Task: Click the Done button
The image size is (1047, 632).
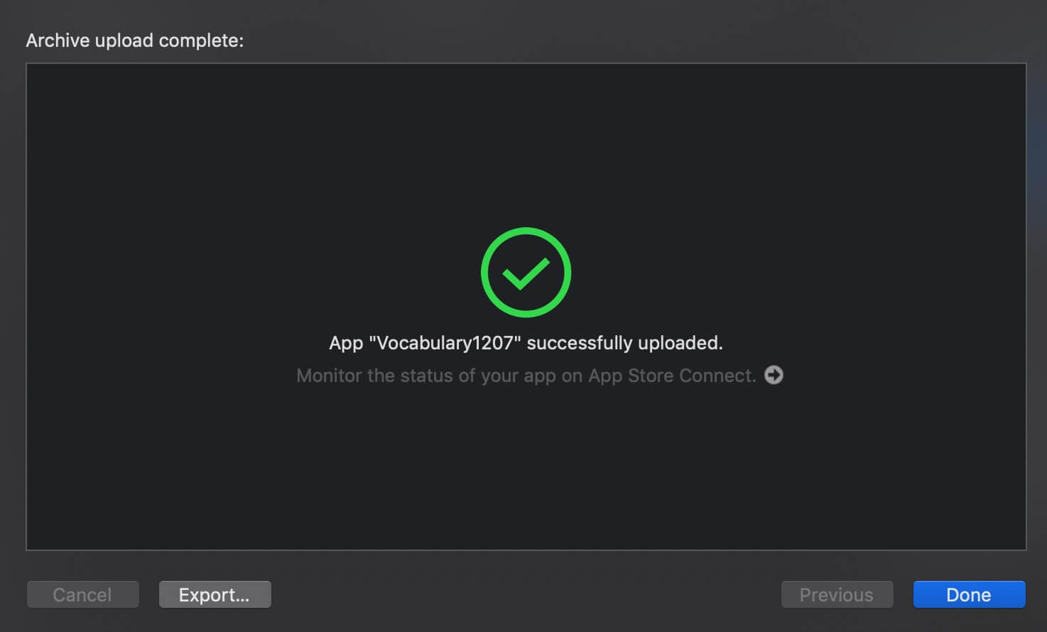Action: pos(969,594)
